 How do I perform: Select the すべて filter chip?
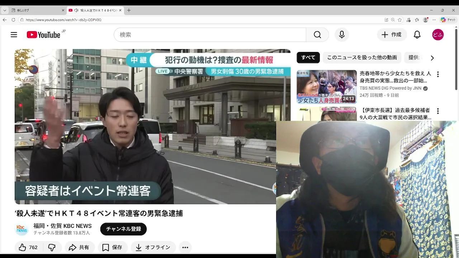pyautogui.click(x=308, y=57)
